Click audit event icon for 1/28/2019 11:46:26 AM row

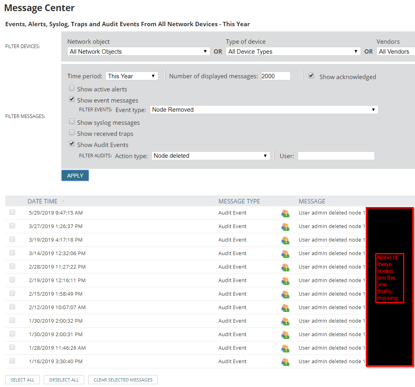[x=285, y=348]
